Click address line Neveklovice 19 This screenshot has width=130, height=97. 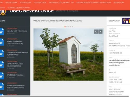point(114,43)
